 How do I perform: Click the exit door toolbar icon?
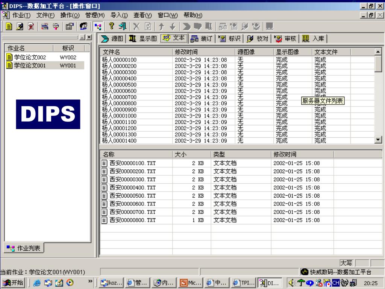(122, 26)
